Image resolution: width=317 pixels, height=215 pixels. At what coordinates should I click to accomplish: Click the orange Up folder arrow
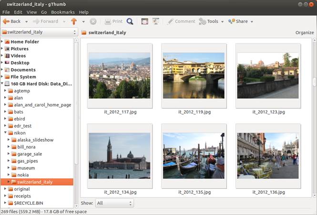[x=73, y=21]
